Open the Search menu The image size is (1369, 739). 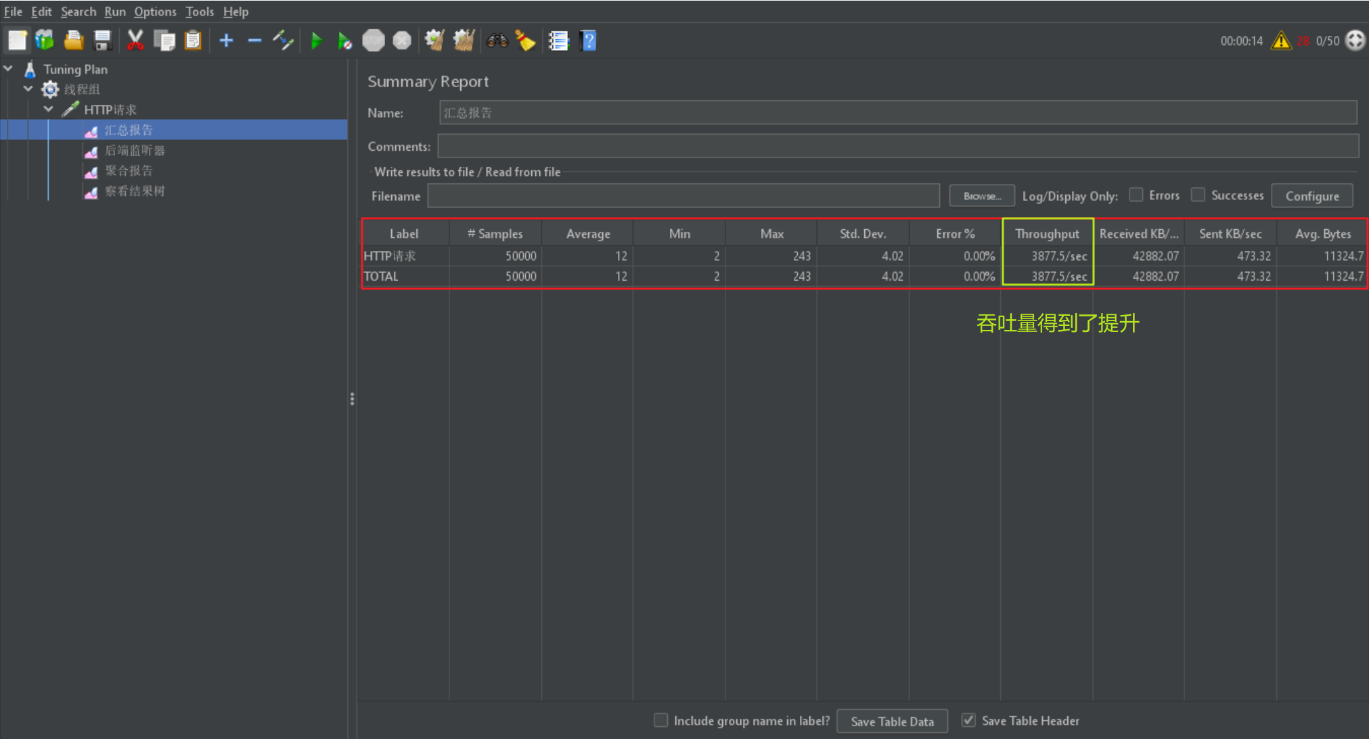point(78,11)
